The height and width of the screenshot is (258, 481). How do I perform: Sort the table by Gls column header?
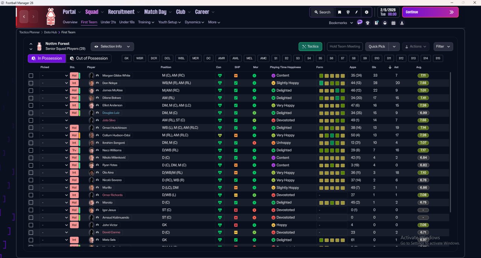tap(374, 67)
